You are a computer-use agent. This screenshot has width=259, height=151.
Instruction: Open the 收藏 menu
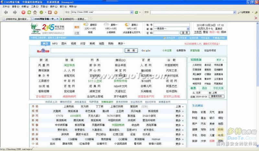(x=25, y=6)
